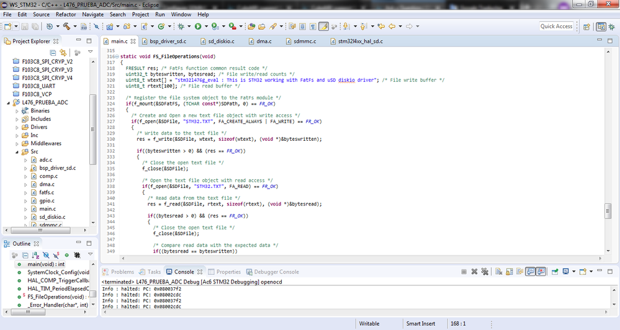
Task: Click the green Run button in toolbar
Action: coord(198,27)
